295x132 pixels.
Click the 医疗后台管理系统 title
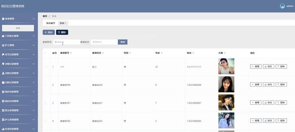click(13, 6)
